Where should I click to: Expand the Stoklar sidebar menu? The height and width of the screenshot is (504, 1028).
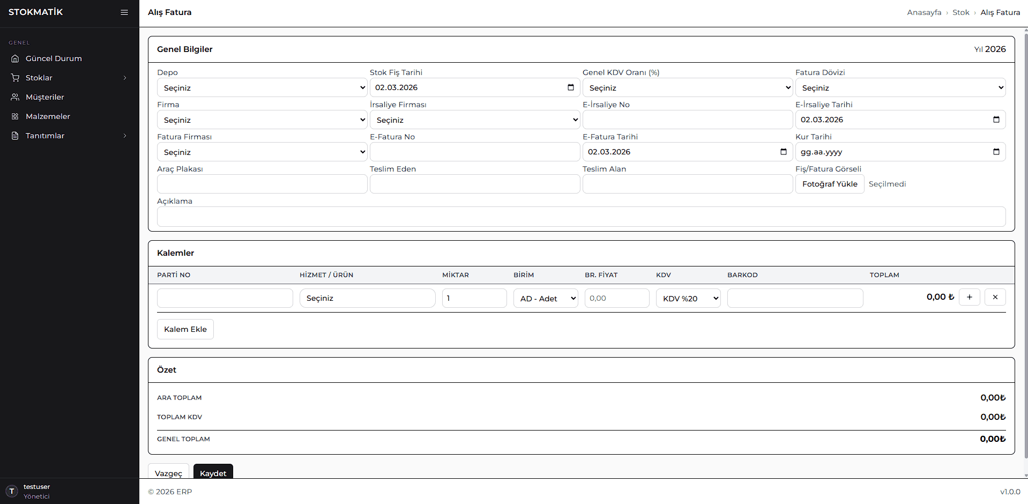coord(69,78)
